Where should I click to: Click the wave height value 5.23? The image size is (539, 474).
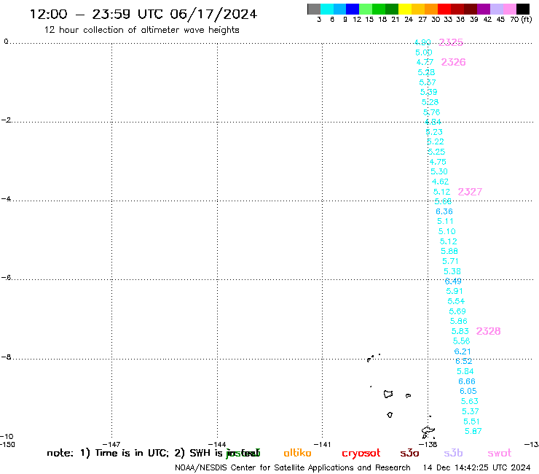[434, 132]
